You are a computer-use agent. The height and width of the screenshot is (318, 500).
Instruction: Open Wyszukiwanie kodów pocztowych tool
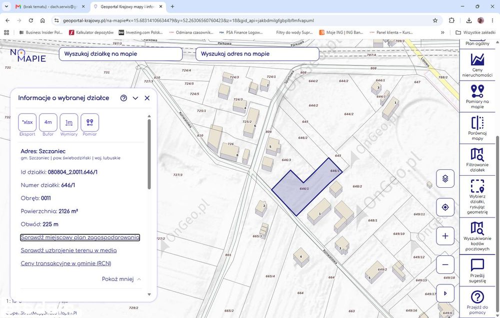[x=477, y=236]
